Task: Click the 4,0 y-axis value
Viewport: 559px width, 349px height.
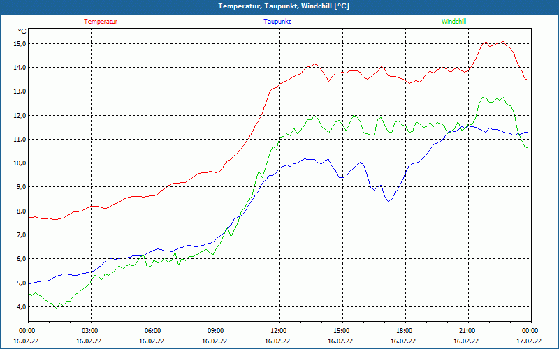Action: [x=21, y=307]
